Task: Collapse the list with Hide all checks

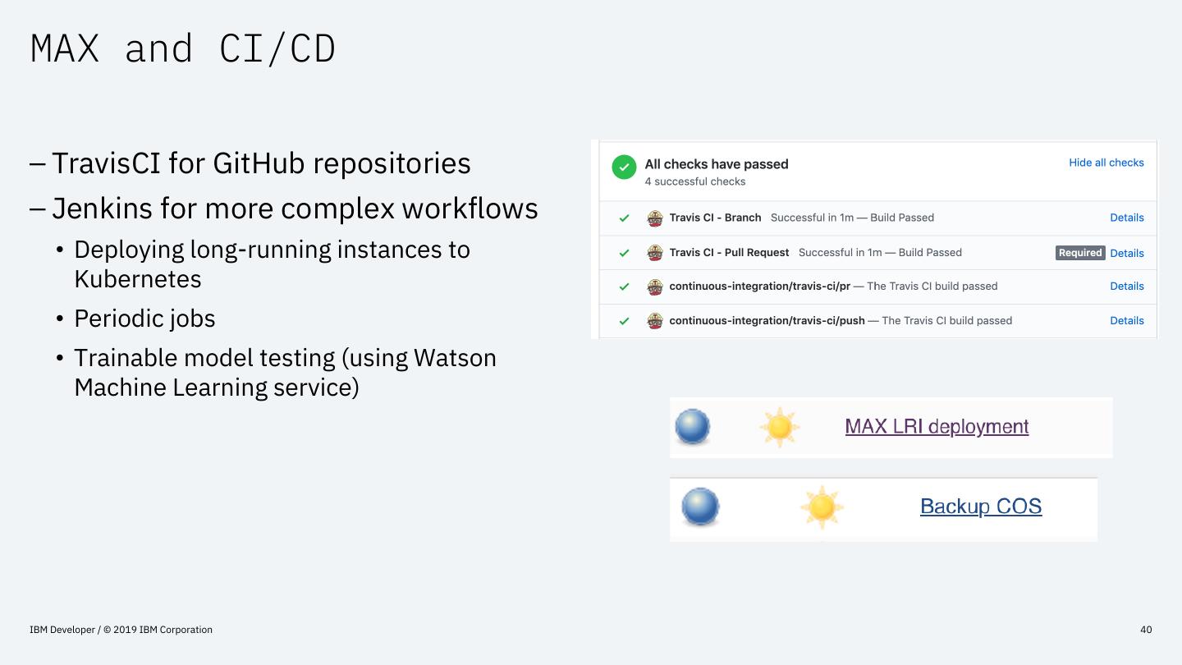Action: click(x=1106, y=163)
